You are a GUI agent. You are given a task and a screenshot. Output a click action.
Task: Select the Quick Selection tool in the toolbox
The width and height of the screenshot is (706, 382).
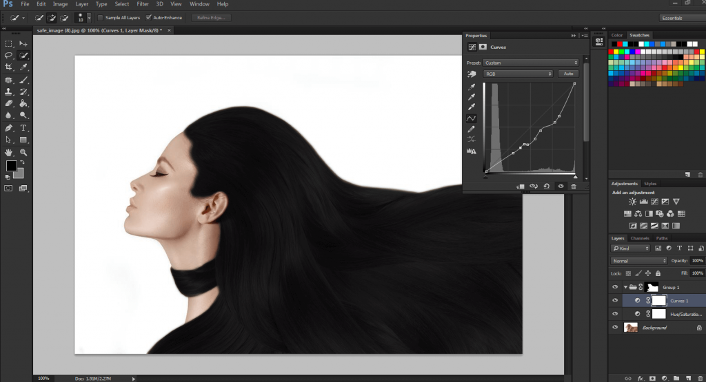[23, 55]
